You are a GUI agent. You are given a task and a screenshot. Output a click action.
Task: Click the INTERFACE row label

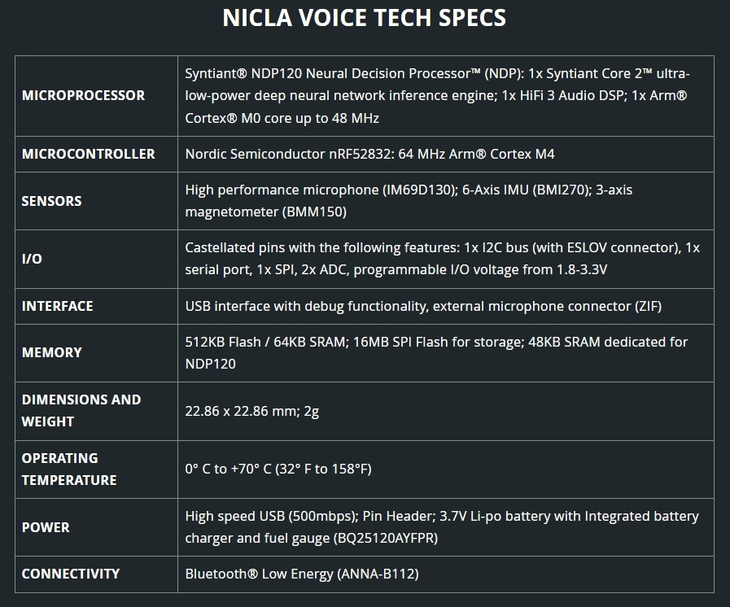click(57, 306)
